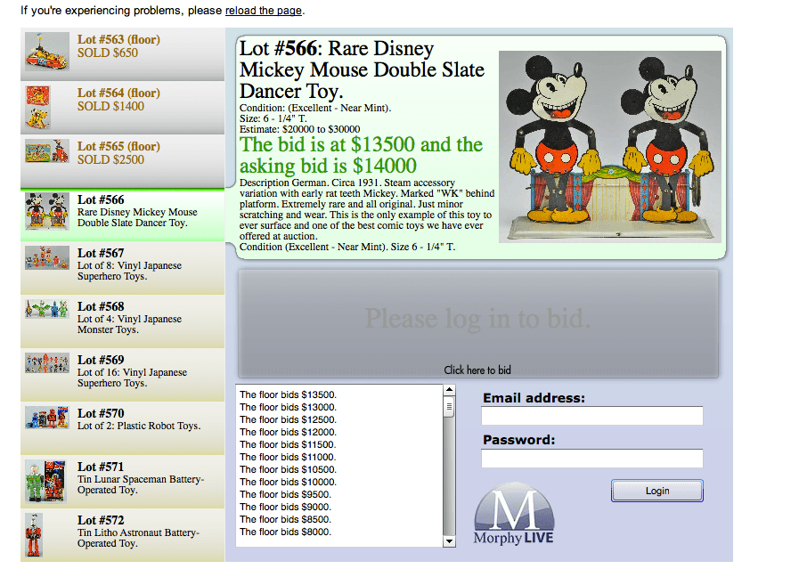Click 'The floor bids $9000.' entry
799x585 pixels.
[286, 507]
